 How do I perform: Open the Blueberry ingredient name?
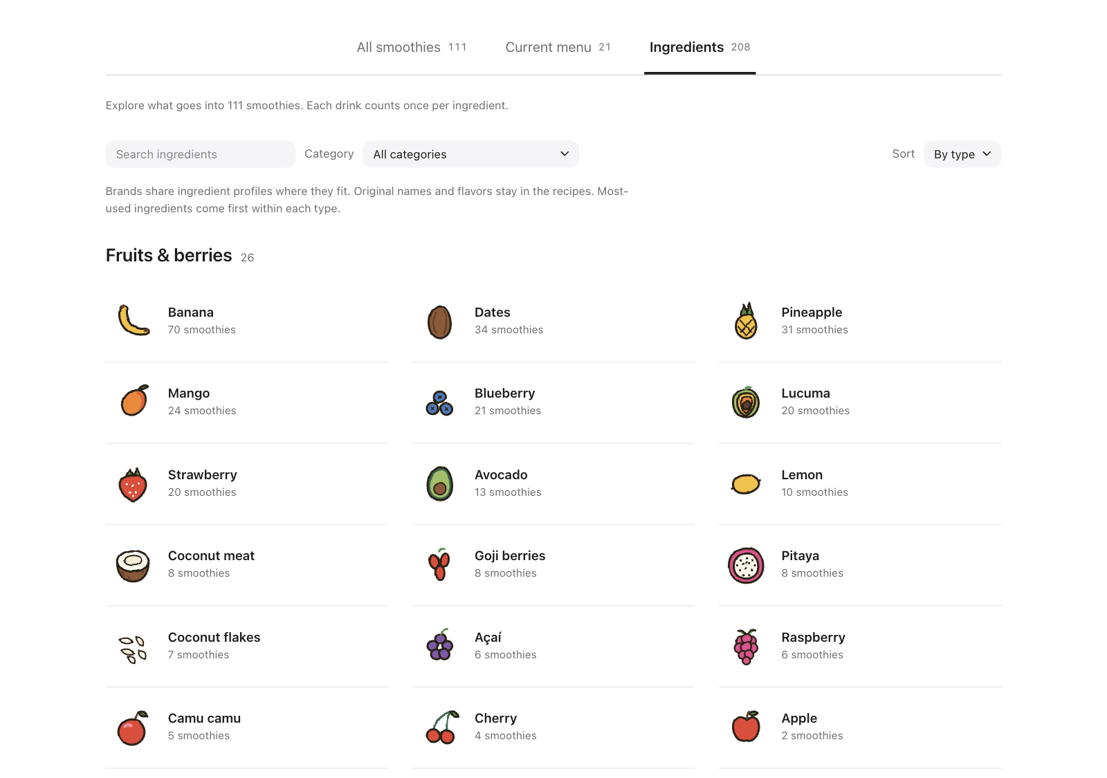point(505,393)
